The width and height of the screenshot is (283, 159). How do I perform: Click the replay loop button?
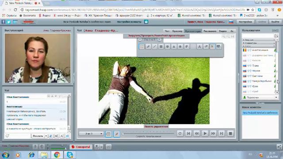point(180,133)
